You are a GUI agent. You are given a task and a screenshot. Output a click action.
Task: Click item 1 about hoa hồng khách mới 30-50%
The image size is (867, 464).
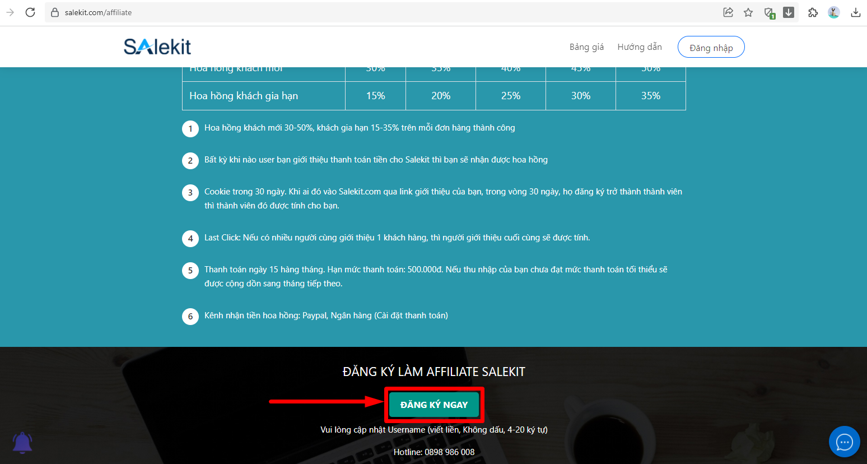coord(360,128)
